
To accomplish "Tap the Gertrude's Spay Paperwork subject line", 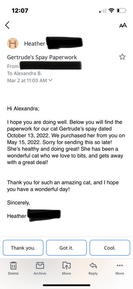I will click(x=42, y=57).
